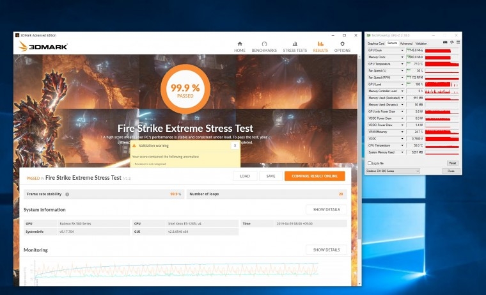Take a GPU-Z screenshot with camera icon
486x295 pixels.
click(445, 42)
